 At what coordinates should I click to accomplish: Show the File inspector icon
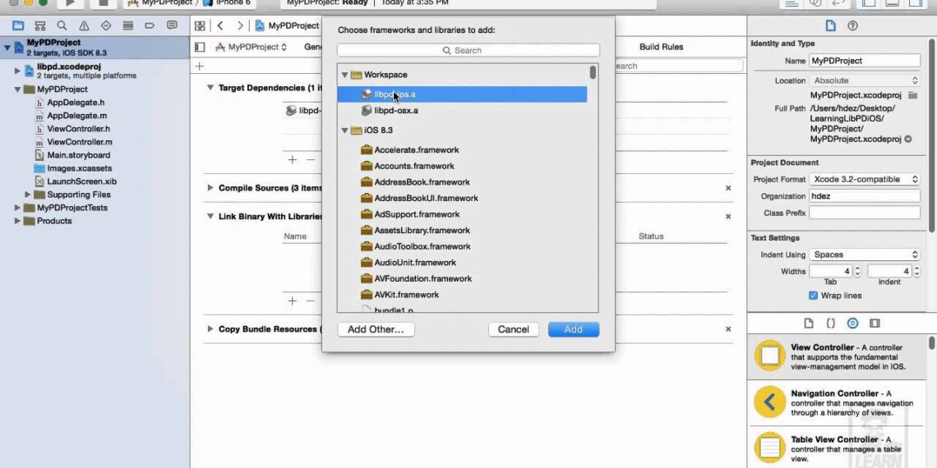830,25
